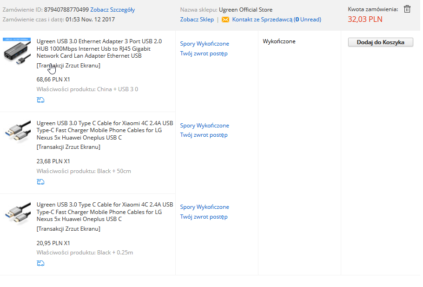Viewport: 423px width, 287px height.
Task: Click shipping truck icon under Ethernet Adapter
Action: 40,100
